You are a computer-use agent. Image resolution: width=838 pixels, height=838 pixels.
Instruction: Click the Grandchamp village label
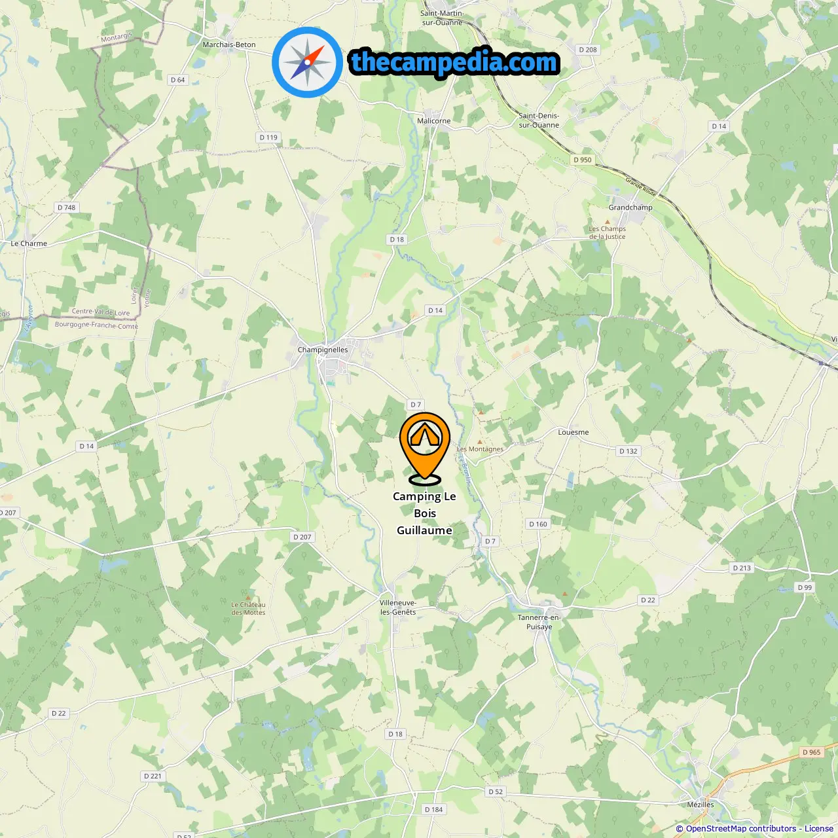[x=630, y=208]
